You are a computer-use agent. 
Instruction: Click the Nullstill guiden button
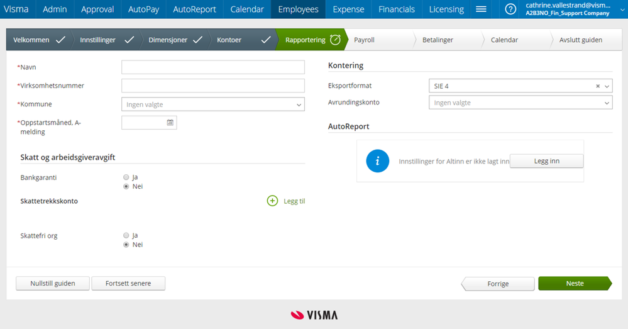pos(52,283)
